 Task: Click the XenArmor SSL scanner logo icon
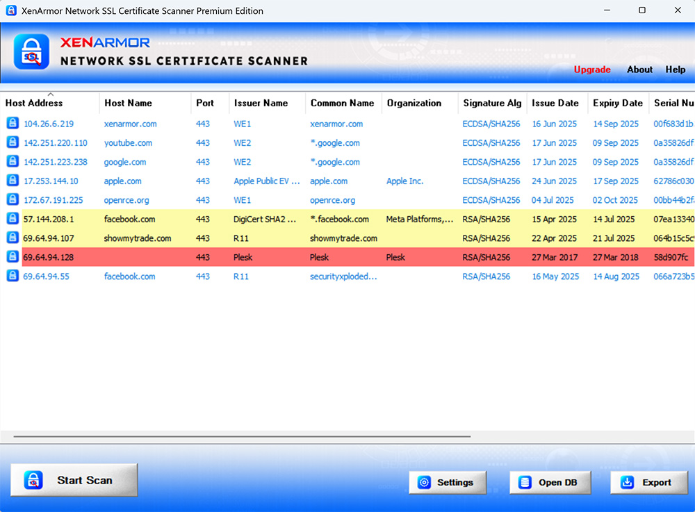[x=31, y=52]
